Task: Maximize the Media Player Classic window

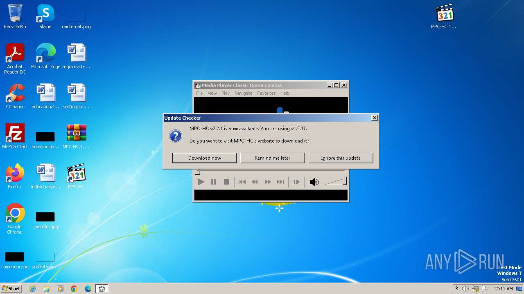Action: pyautogui.click(x=337, y=85)
